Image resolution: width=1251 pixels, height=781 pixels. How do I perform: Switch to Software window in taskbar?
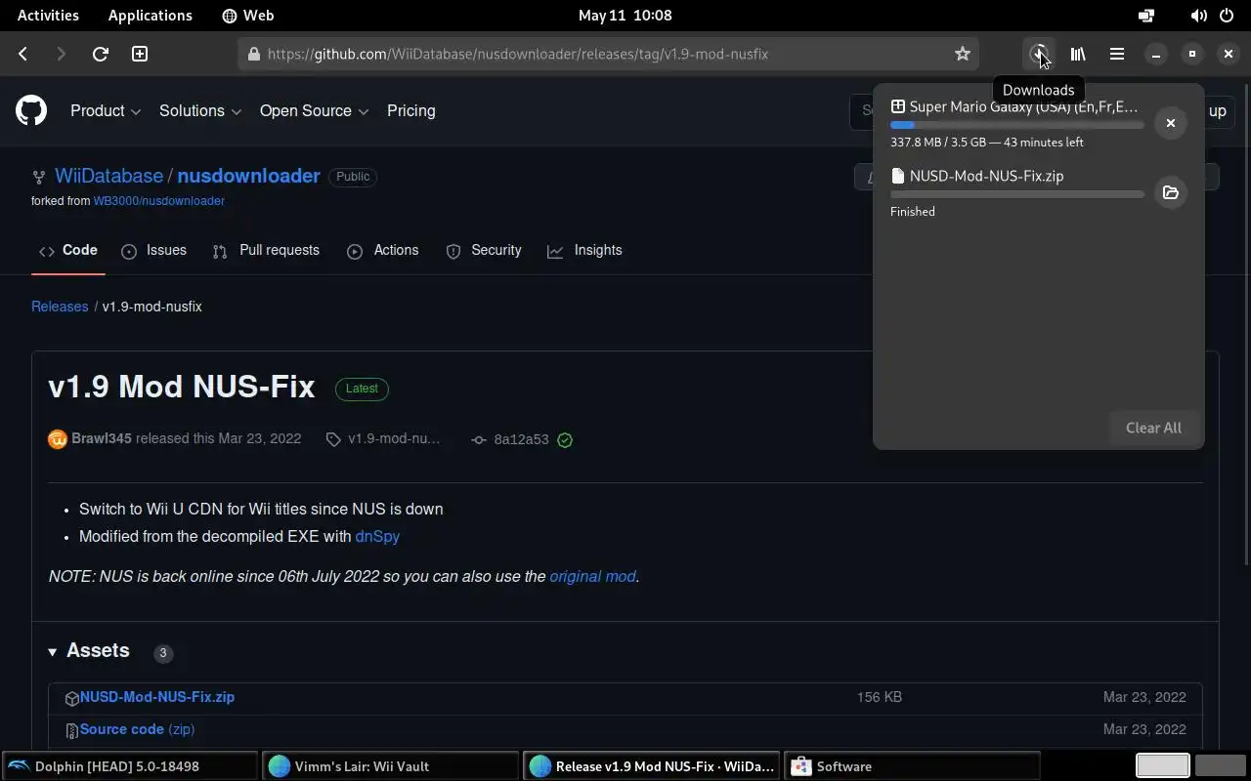[x=911, y=766]
